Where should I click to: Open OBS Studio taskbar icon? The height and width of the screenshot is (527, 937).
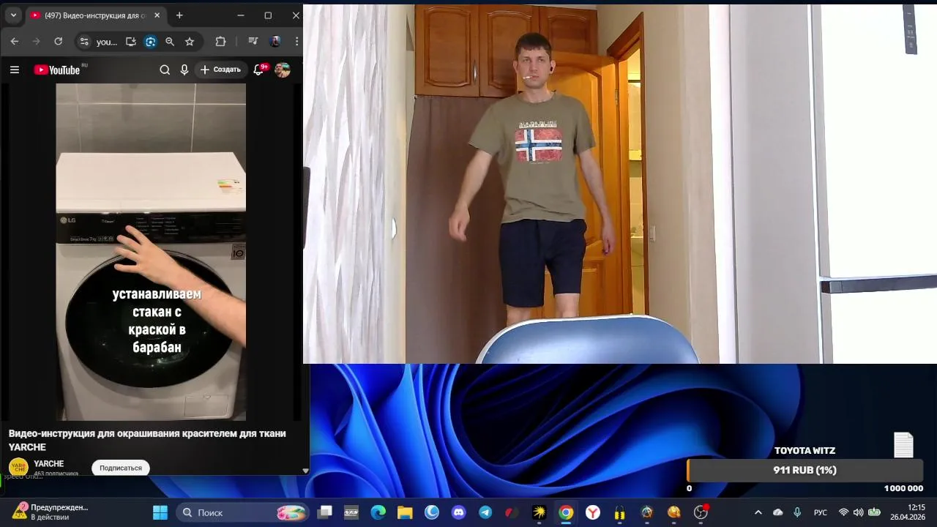[x=700, y=512]
